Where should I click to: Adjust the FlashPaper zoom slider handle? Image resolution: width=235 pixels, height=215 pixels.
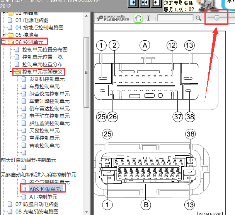point(216,18)
